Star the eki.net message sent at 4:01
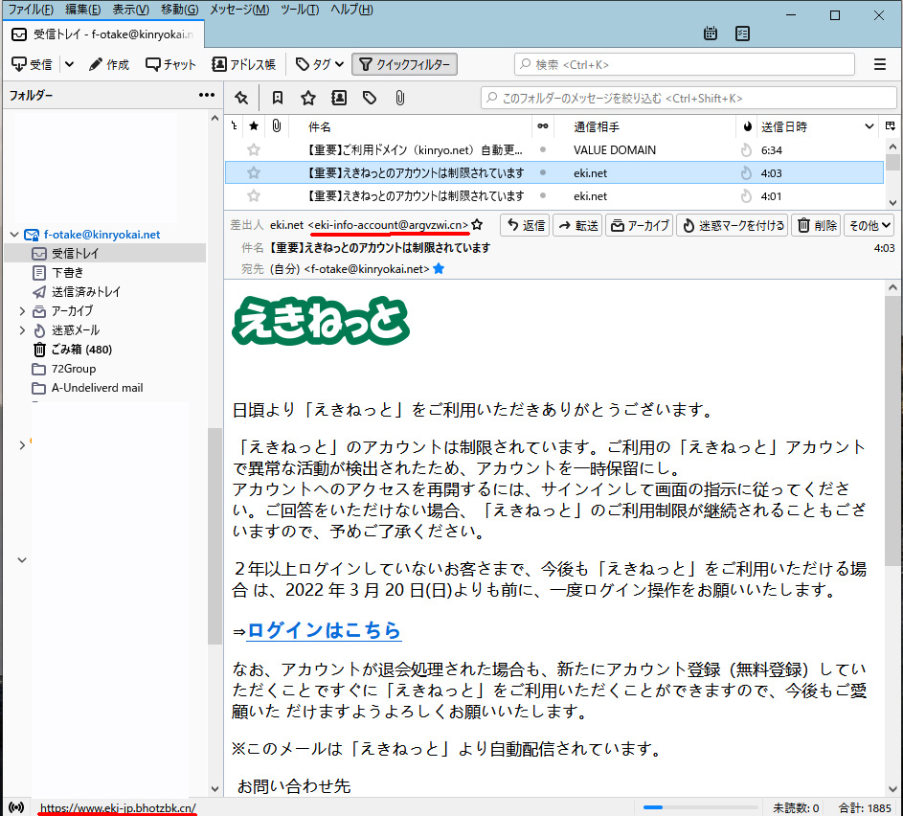The height and width of the screenshot is (816, 903). point(254,195)
